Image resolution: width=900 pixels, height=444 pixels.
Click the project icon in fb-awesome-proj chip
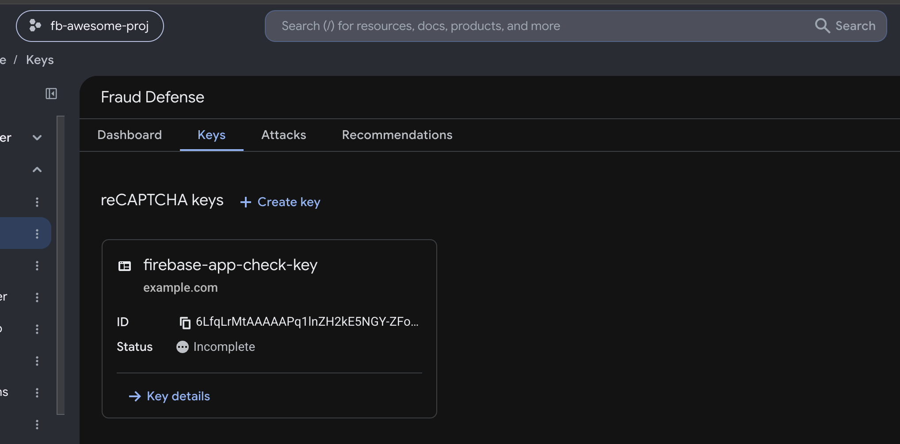pyautogui.click(x=35, y=26)
